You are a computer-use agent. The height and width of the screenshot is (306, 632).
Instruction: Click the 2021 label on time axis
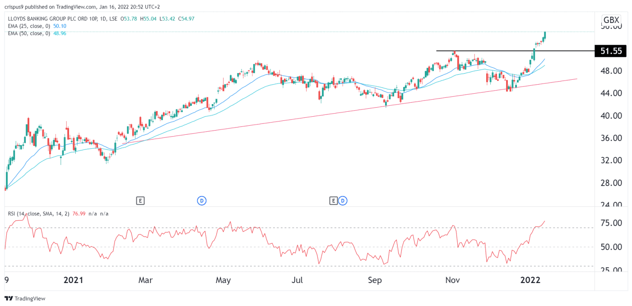(x=73, y=280)
